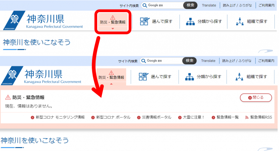This screenshot has width=279, height=151.
Task: Click arrow icon beside 新型コロナ モニタリング情報
Action: point(33,117)
